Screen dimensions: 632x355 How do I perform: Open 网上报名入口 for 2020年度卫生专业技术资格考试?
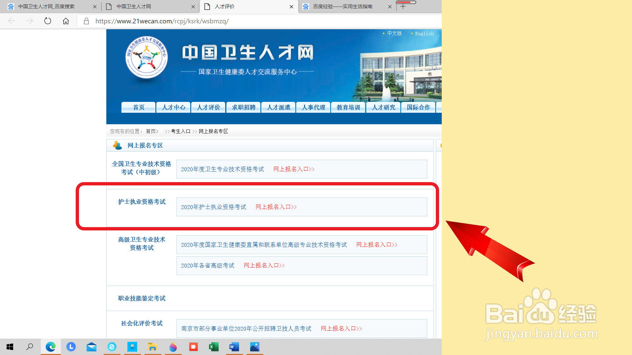[294, 169]
